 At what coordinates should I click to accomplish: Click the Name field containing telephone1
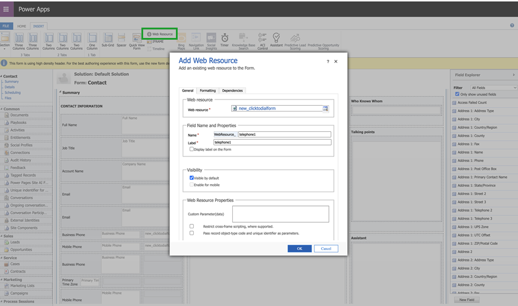point(285,134)
